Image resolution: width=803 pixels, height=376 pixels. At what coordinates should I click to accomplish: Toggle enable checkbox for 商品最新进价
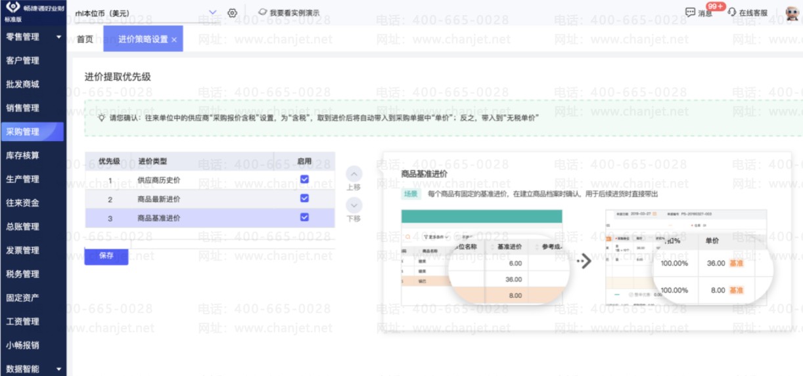tap(304, 198)
